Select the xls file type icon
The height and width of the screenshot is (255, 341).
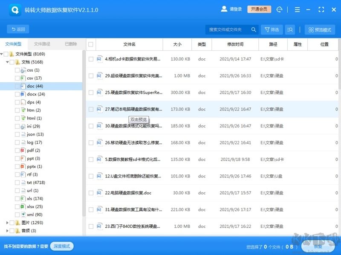point(23,199)
